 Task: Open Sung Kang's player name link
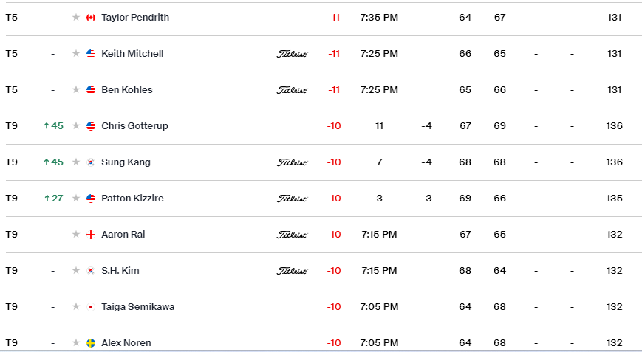coord(126,162)
